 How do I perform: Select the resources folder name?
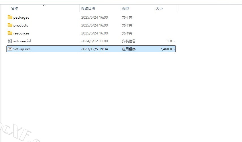[x=21, y=33]
